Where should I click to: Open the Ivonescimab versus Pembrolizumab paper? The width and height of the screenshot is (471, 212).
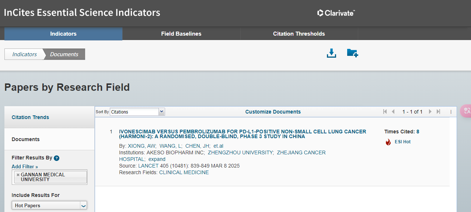click(x=243, y=134)
